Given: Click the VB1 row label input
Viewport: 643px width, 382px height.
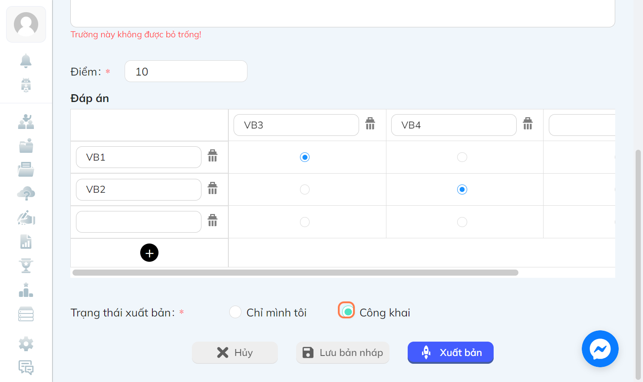Looking at the screenshot, I should tap(138, 157).
